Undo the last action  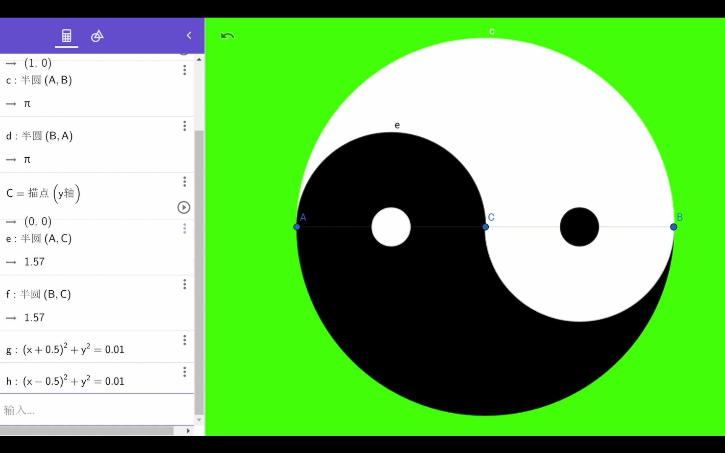(227, 36)
